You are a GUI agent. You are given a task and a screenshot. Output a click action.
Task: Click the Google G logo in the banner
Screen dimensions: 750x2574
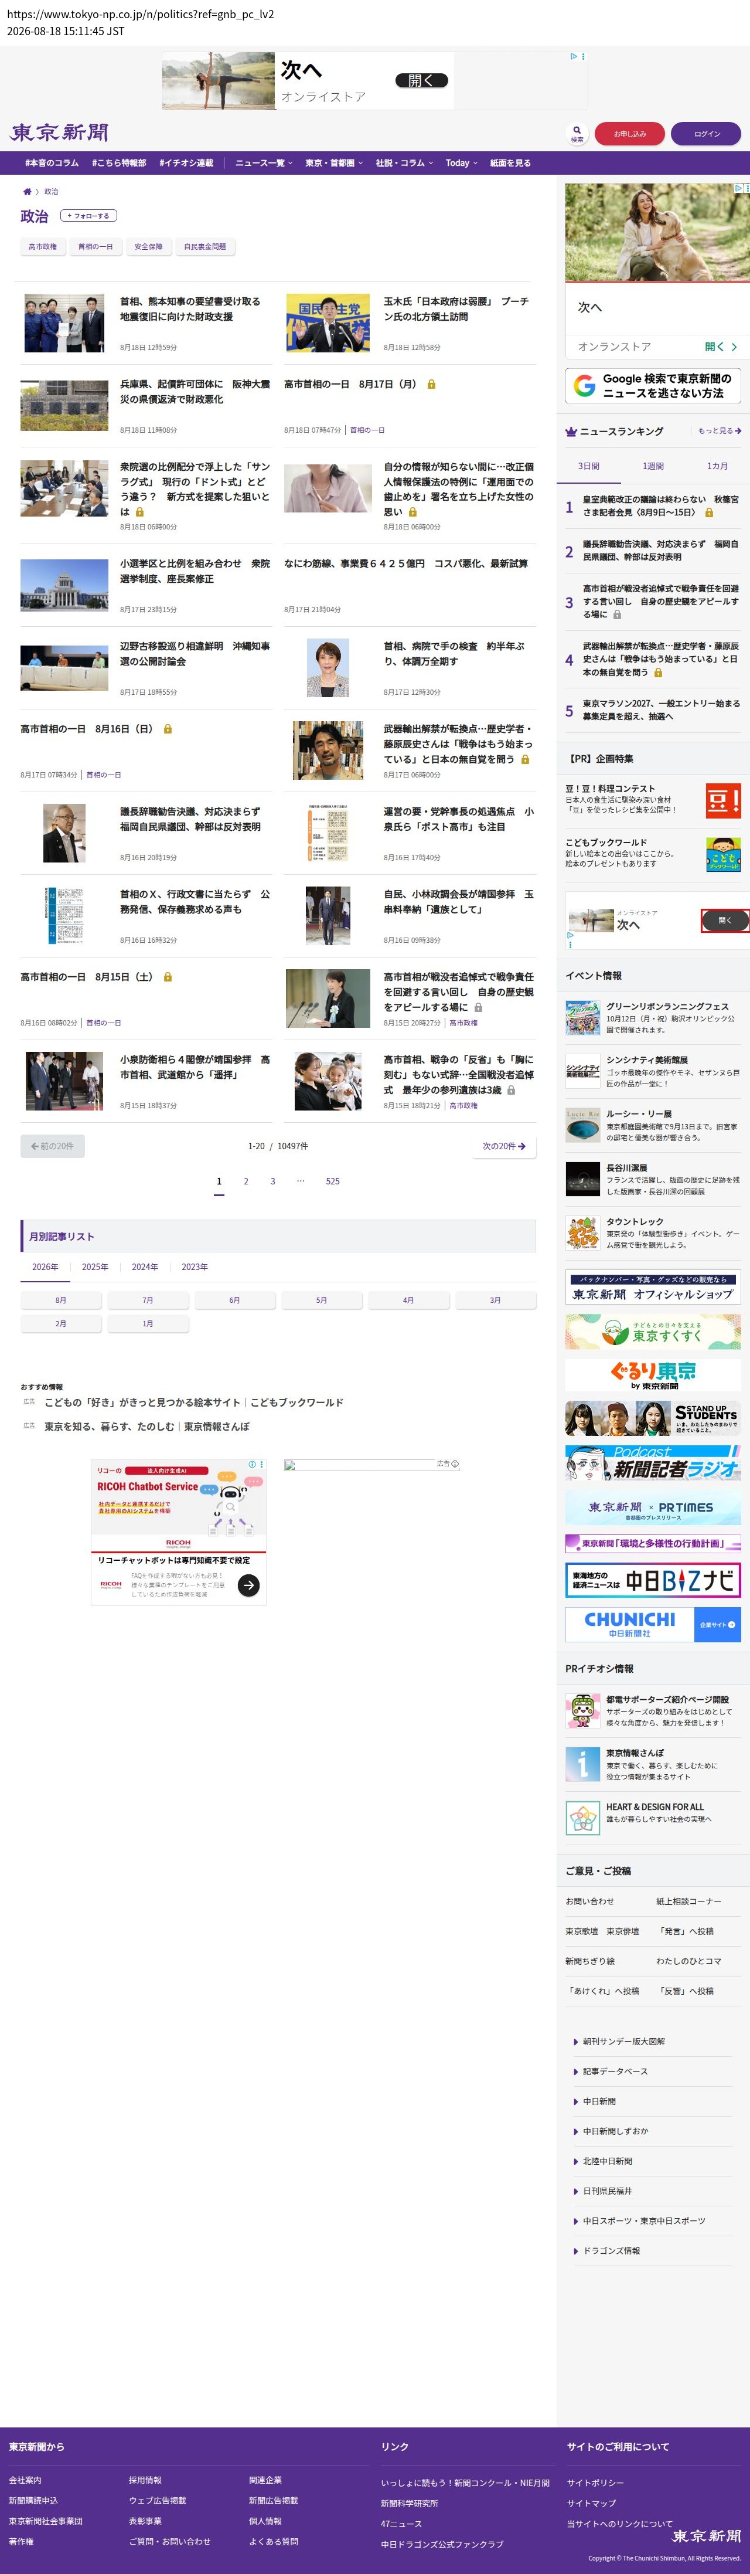pyautogui.click(x=584, y=386)
